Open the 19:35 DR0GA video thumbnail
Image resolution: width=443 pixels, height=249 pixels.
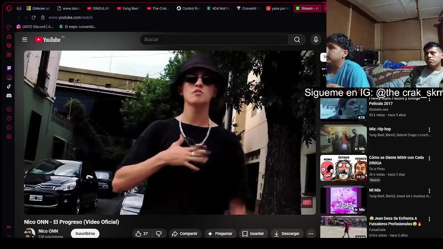coord(343,168)
